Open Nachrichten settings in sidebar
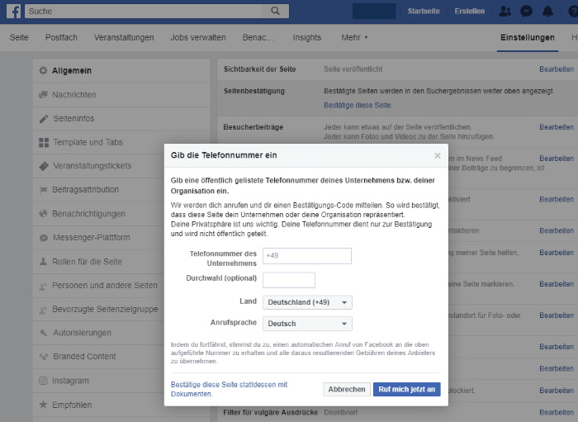 [x=121, y=95]
